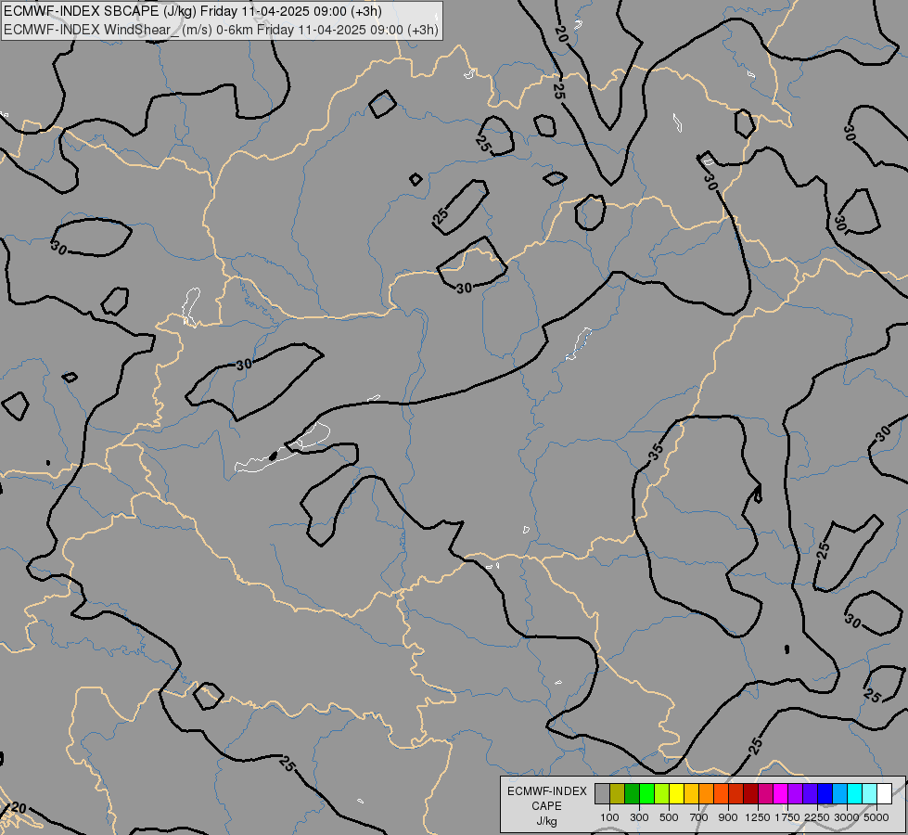Click the legend label '3000'

tap(847, 817)
